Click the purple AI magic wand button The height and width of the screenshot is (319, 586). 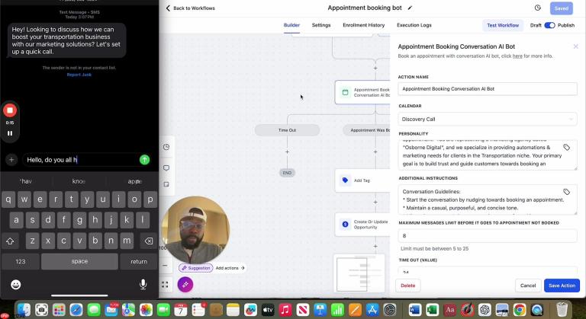pyautogui.click(x=185, y=284)
